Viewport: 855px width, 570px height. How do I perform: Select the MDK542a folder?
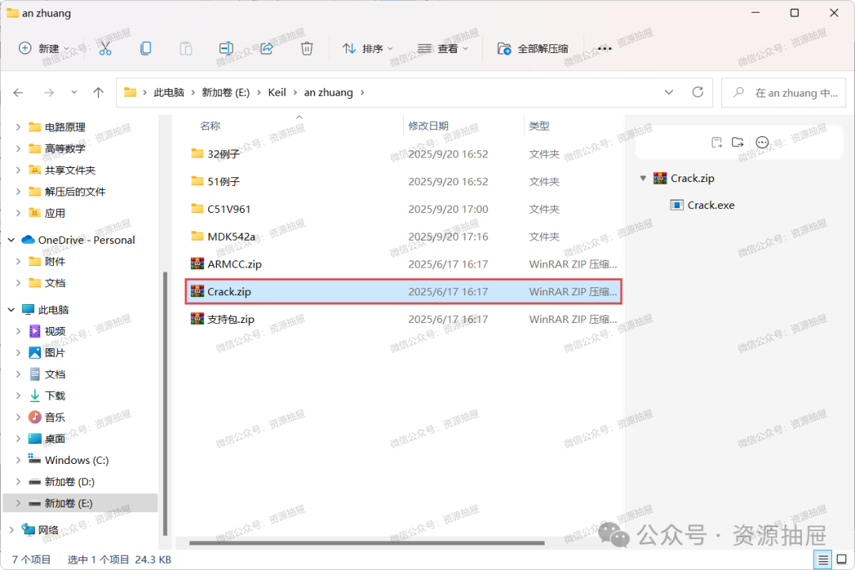point(404,237)
